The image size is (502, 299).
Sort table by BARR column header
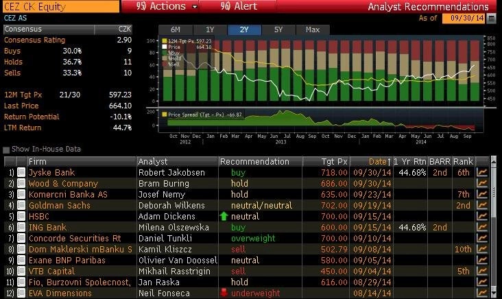pyautogui.click(x=440, y=162)
